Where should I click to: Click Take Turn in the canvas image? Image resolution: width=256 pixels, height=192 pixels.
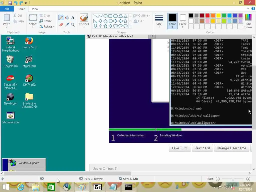(x=179, y=148)
